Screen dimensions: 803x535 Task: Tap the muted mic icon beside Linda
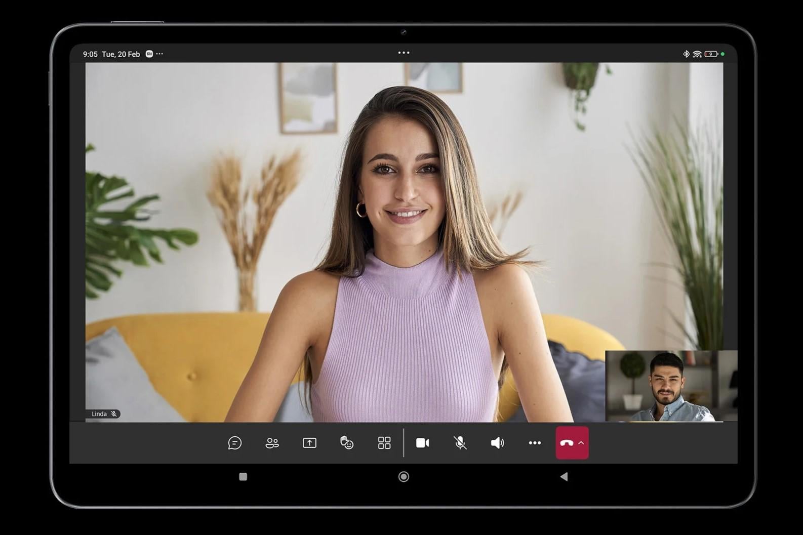114,414
